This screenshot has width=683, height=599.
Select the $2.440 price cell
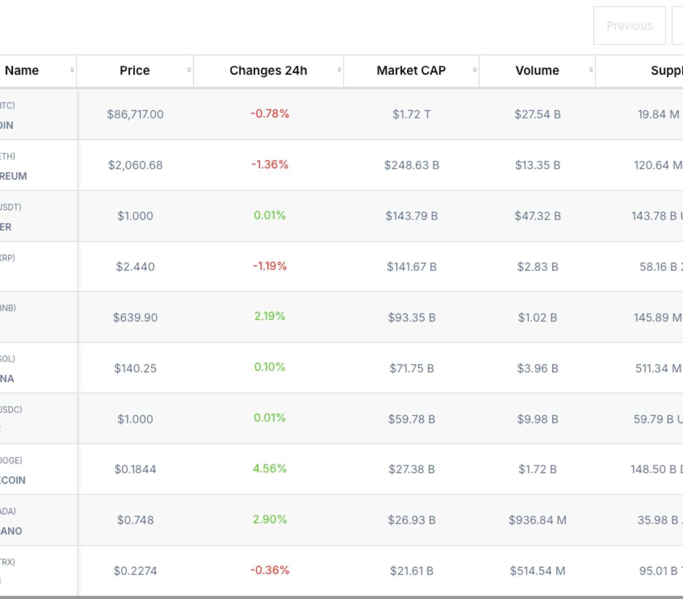click(135, 267)
